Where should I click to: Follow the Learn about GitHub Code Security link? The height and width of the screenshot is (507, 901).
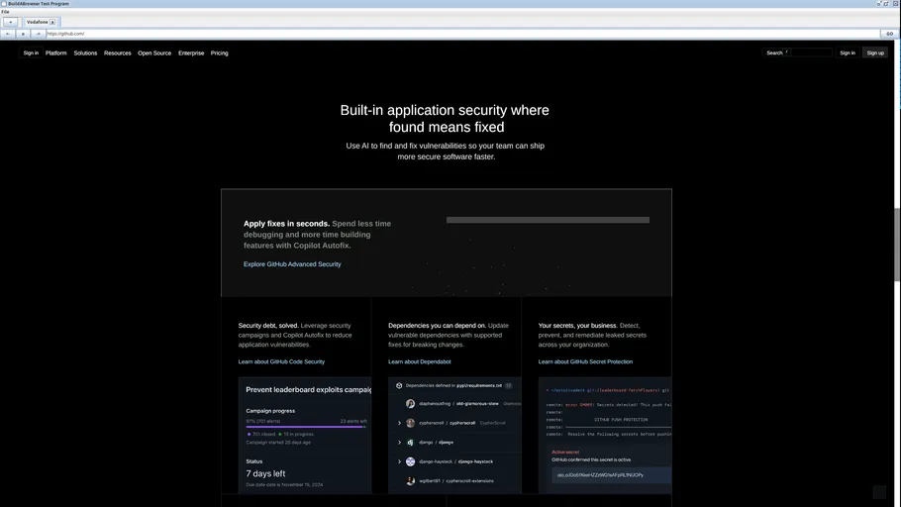click(x=281, y=361)
